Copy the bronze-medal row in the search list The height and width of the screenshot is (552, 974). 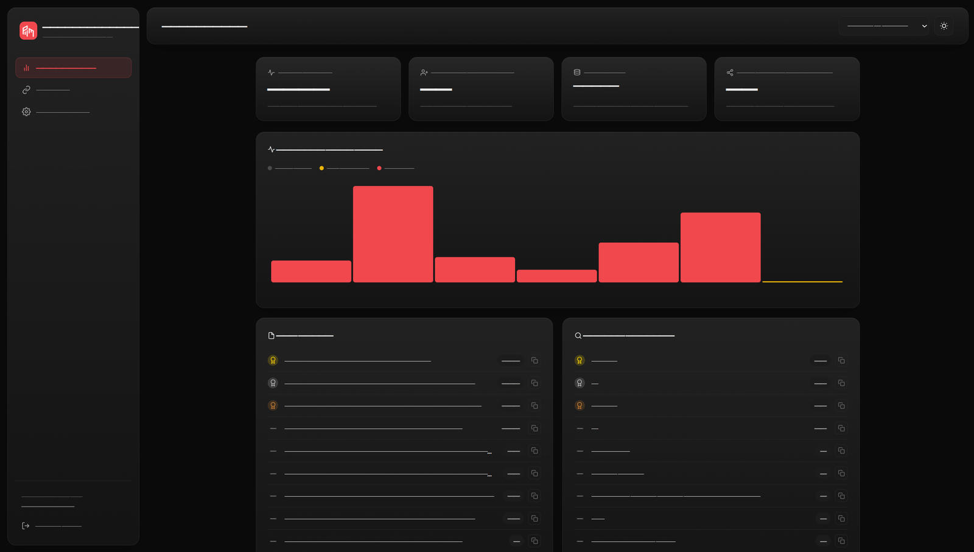[x=841, y=405]
